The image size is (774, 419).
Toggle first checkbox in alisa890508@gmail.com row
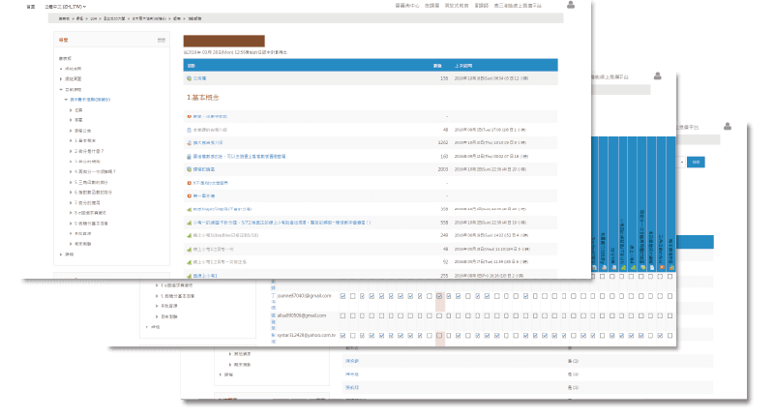click(x=342, y=315)
